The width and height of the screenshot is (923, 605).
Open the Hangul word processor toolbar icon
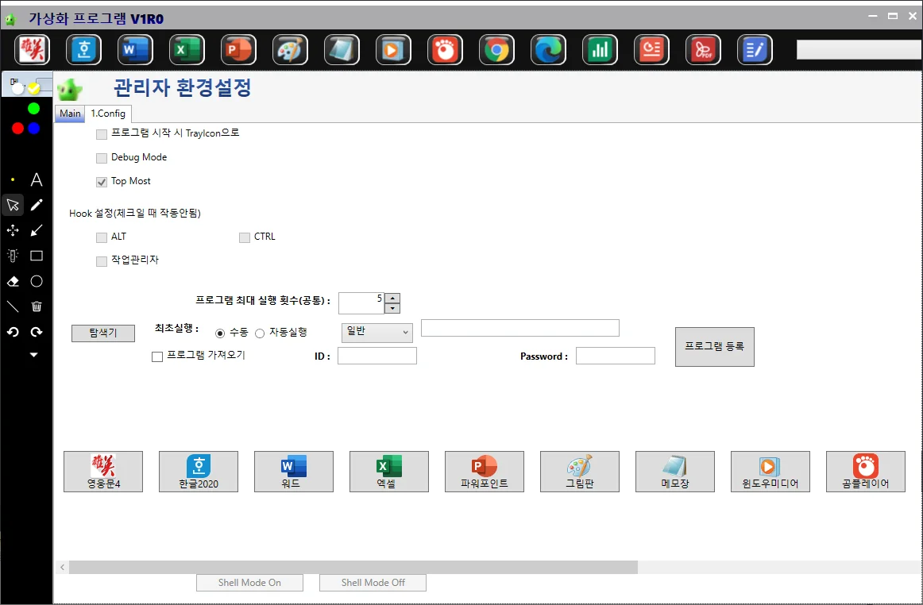(x=83, y=49)
